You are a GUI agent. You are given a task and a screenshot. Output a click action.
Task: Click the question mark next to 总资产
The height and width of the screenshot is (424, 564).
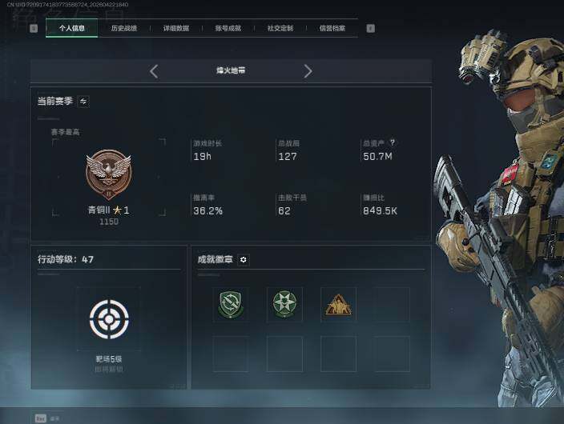[x=393, y=142]
